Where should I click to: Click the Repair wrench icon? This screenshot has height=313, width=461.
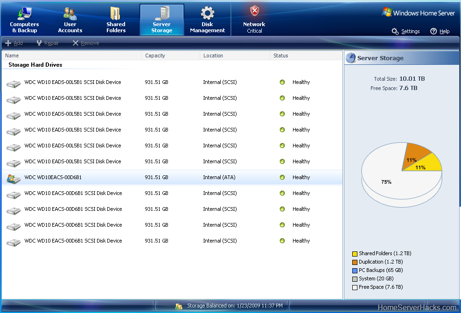[39, 43]
